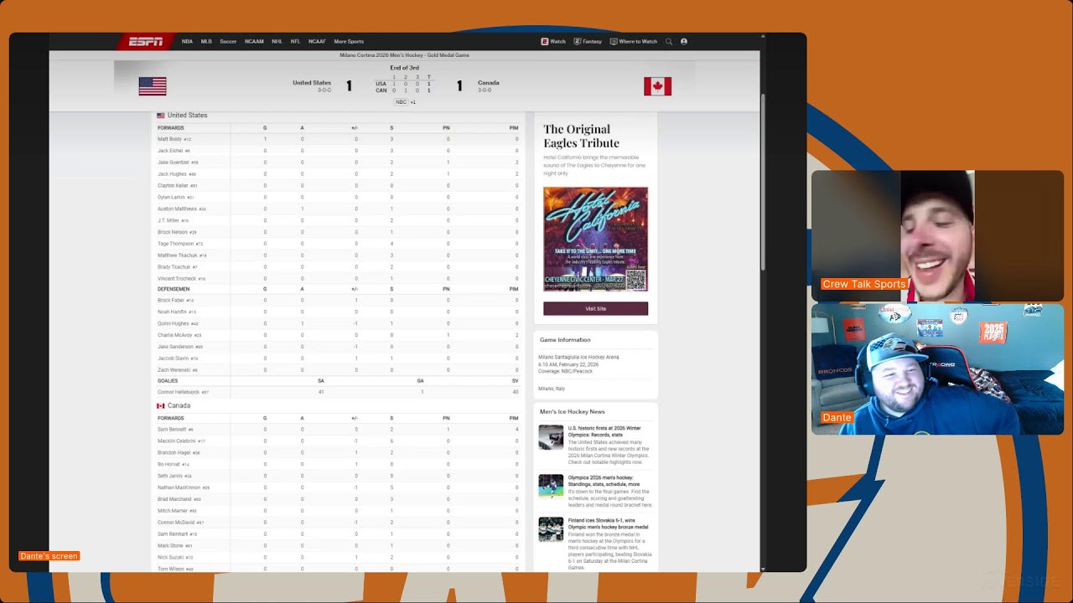Open Brandon Hagel player link
The image size is (1073, 603).
pos(174,453)
